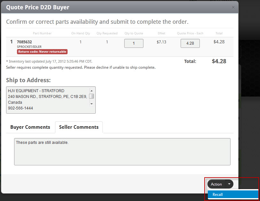Switch to the Buyer Comments tab
Screen dimensions: 260x201
point(30,127)
